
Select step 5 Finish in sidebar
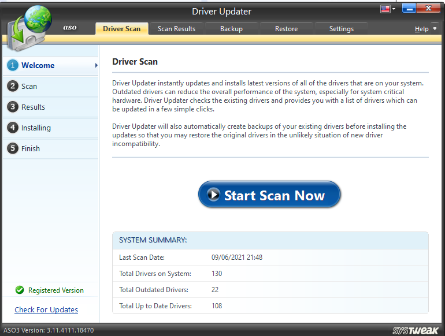(50, 148)
